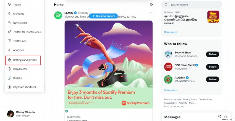Open the Display menu option
235x121 pixels.
[17, 78]
